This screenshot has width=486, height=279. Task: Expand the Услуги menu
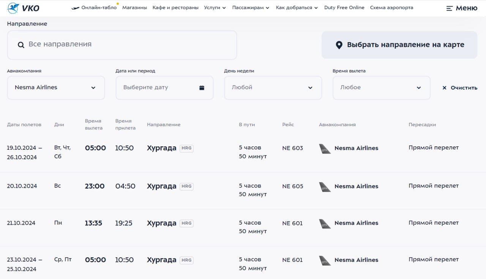click(x=215, y=8)
